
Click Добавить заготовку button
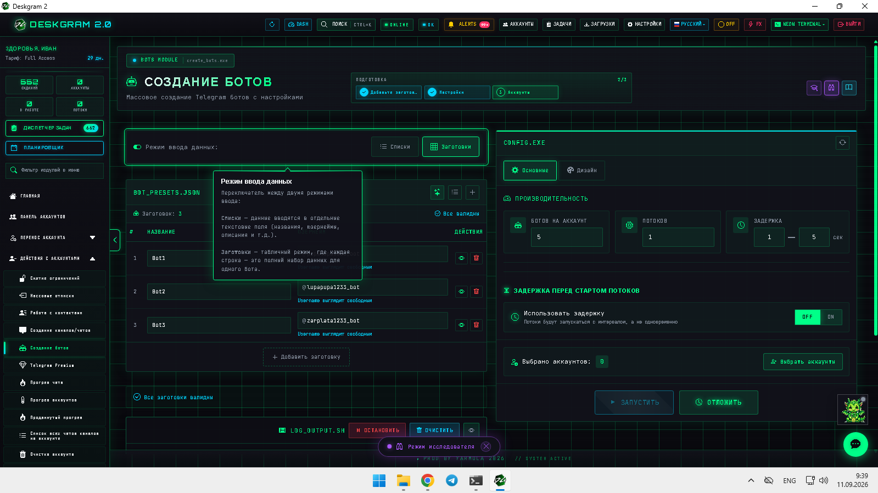[306, 357]
